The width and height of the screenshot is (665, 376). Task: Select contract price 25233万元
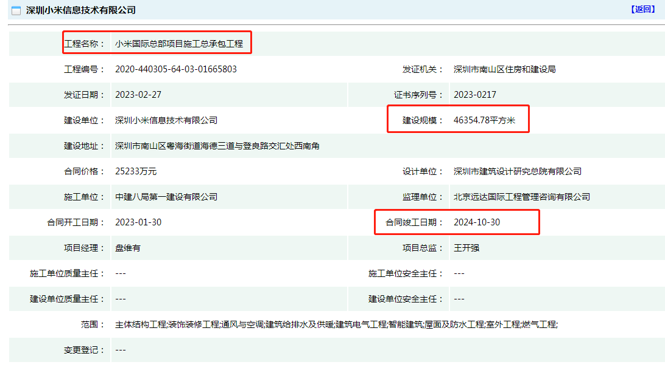click(136, 171)
